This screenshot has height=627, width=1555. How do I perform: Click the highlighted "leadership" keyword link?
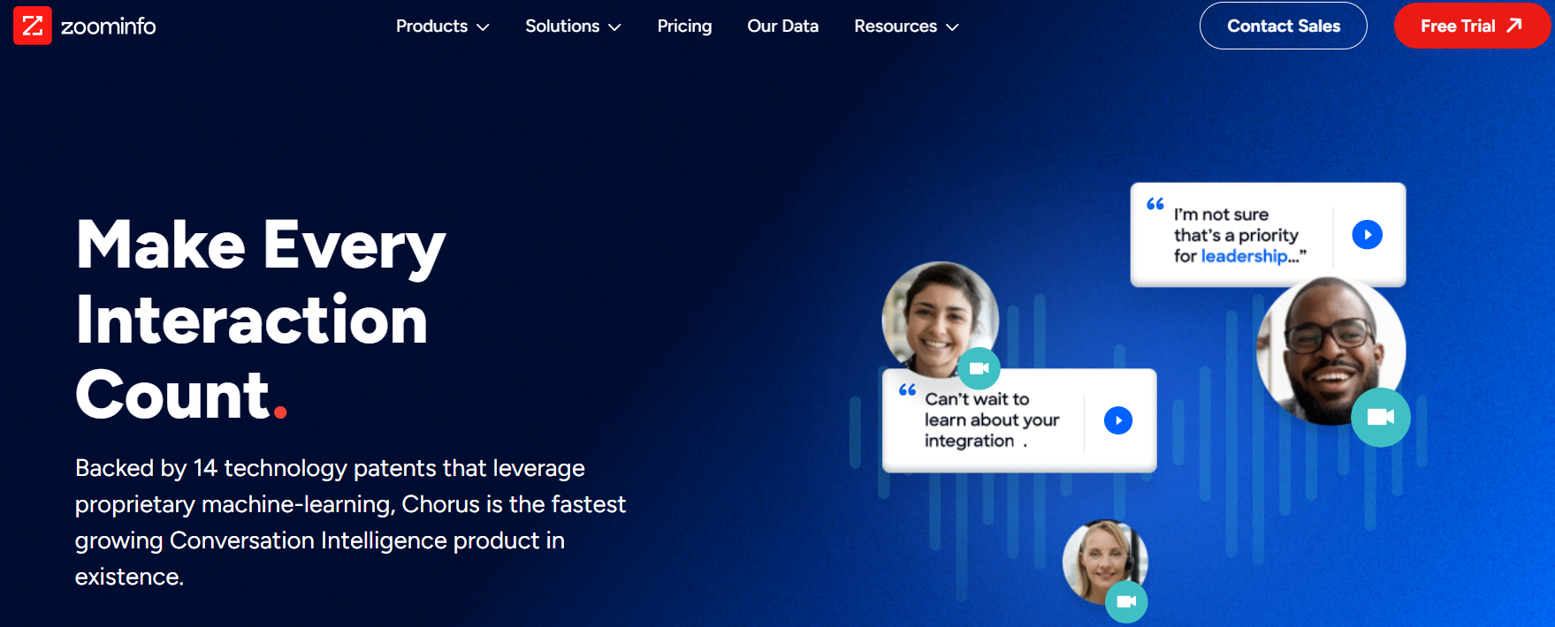click(x=1244, y=256)
